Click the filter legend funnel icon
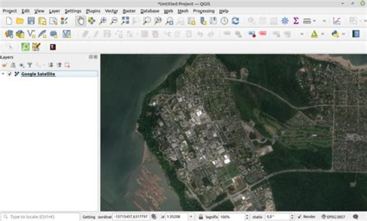The height and width of the screenshot is (221, 367). 30,65
